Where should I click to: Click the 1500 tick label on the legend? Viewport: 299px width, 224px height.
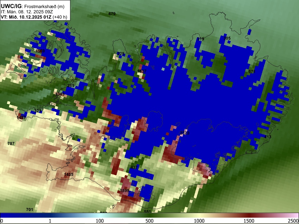(249, 221)
